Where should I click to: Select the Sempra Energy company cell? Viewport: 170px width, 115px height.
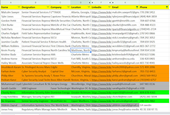click(60, 84)
